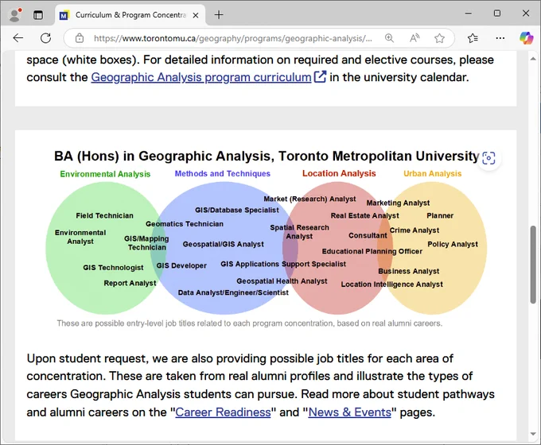Click 'Consultant' in red circle
This screenshot has height=445, width=541.
(x=368, y=235)
